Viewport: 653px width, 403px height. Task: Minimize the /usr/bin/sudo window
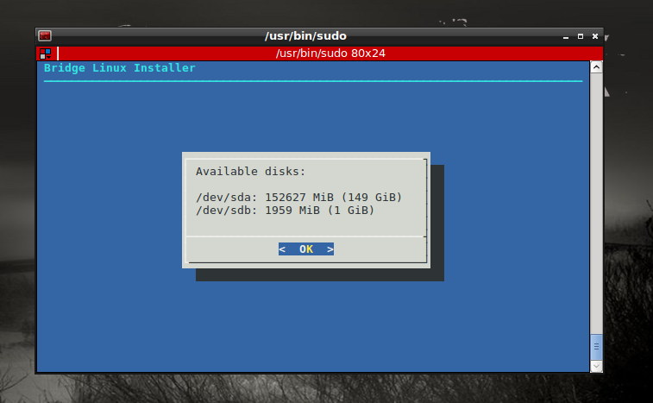coord(566,36)
